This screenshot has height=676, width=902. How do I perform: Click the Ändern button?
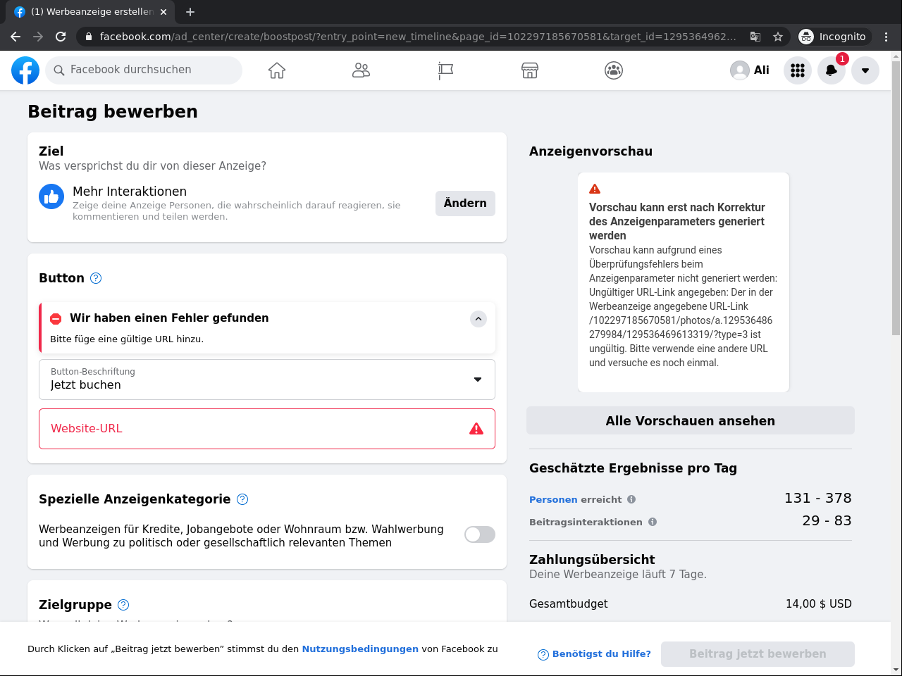pyautogui.click(x=465, y=204)
